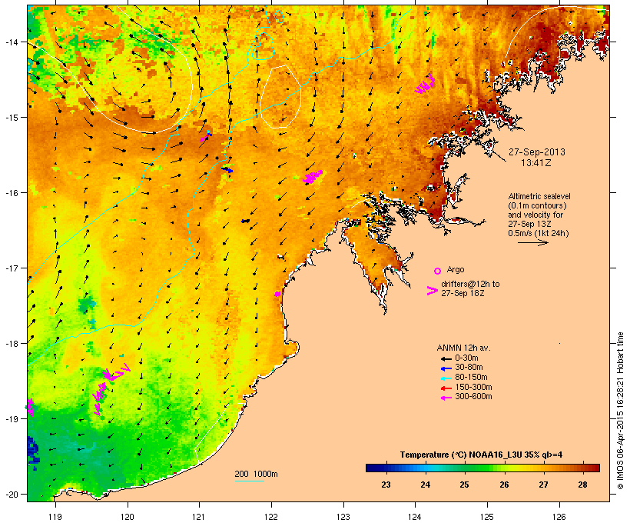Click the black 0-30m legend arrow
Image resolution: width=630 pixels, height=523 pixels.
446,358
